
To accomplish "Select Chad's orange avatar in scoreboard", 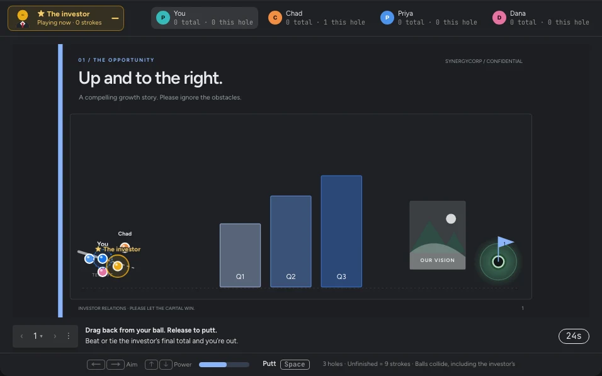I will (275, 18).
